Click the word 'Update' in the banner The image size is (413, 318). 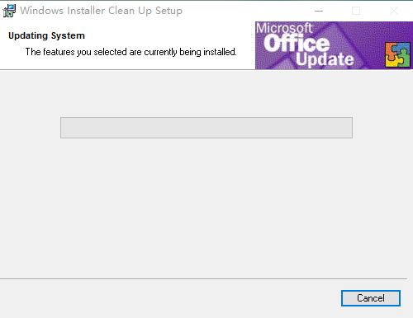point(325,59)
